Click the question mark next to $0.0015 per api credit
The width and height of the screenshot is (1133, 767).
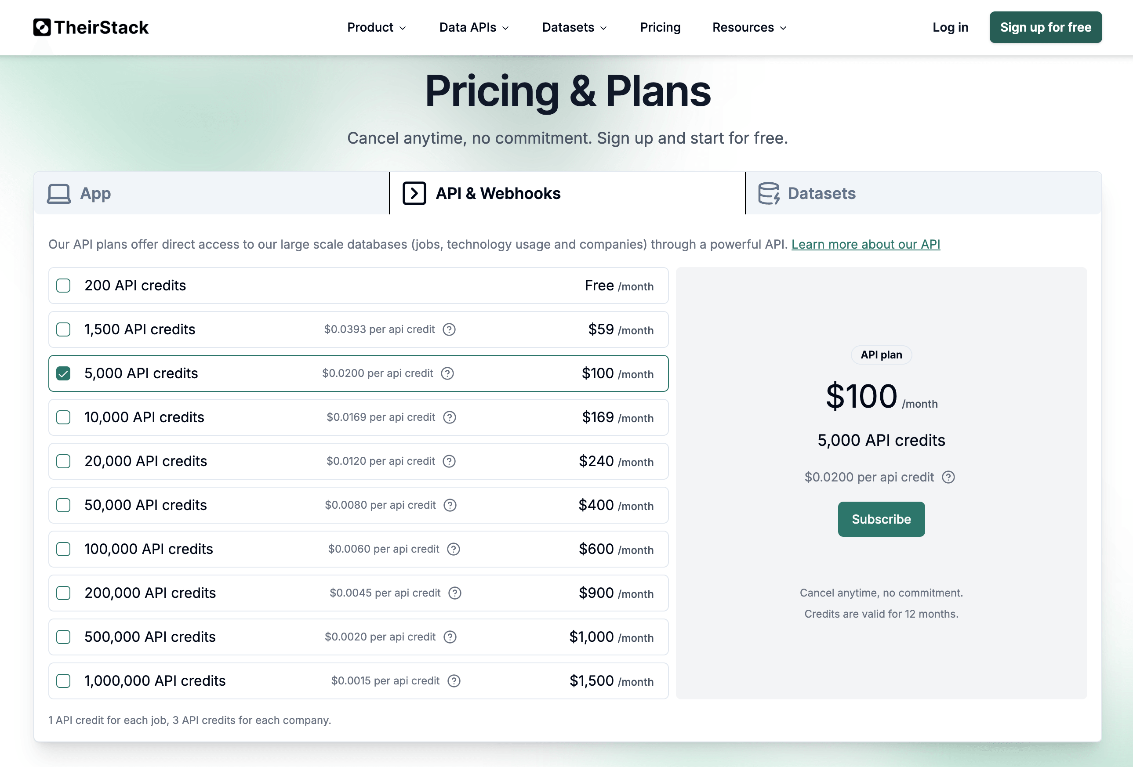click(x=454, y=681)
